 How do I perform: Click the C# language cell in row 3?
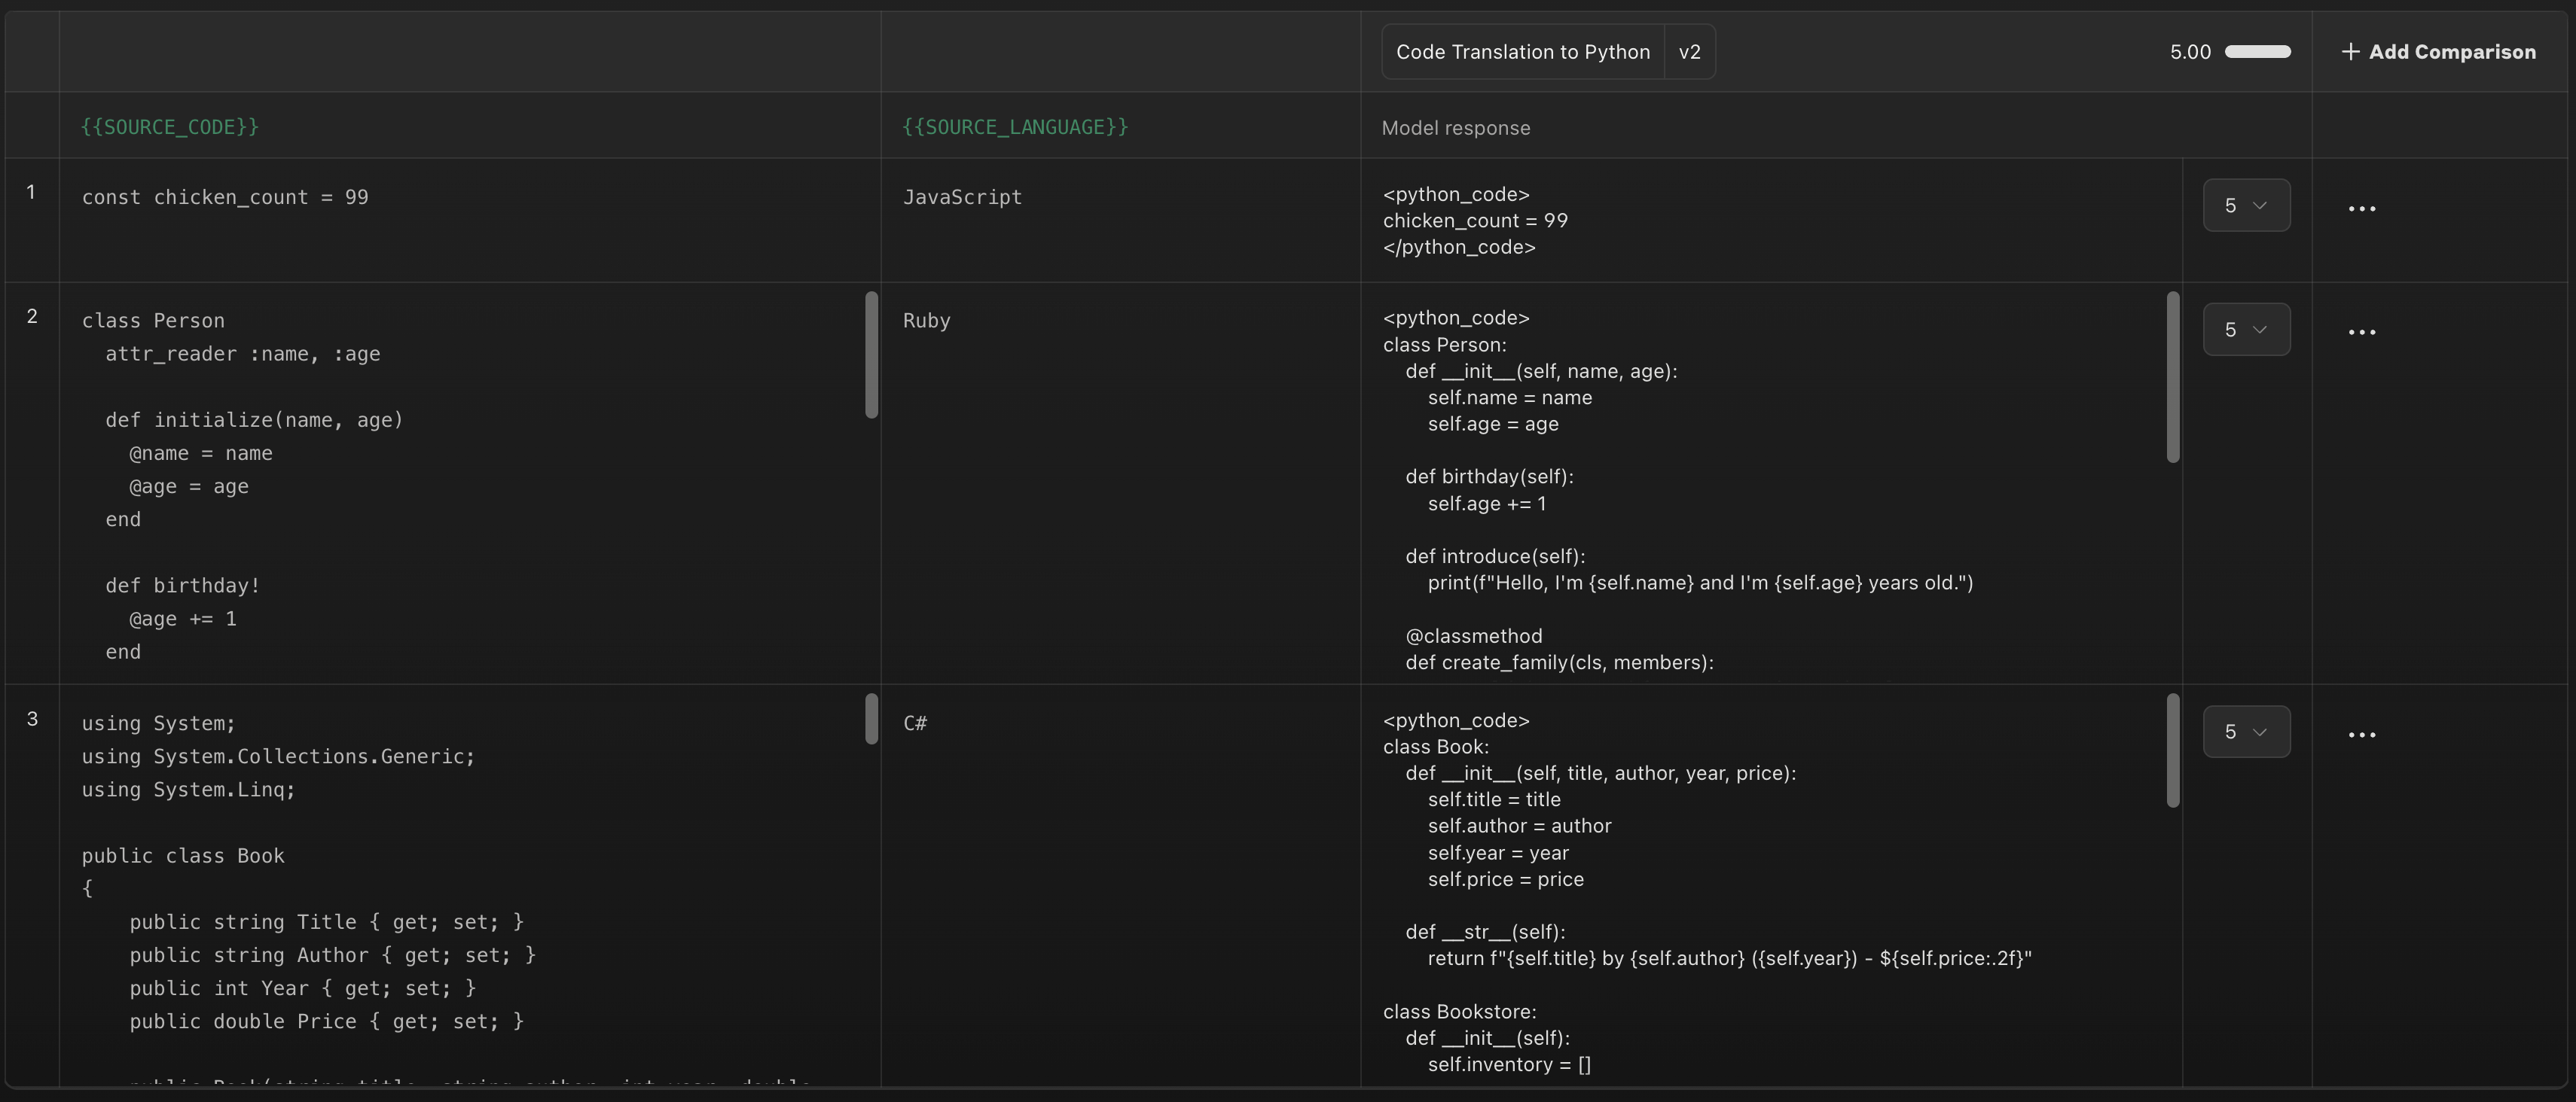click(x=914, y=723)
